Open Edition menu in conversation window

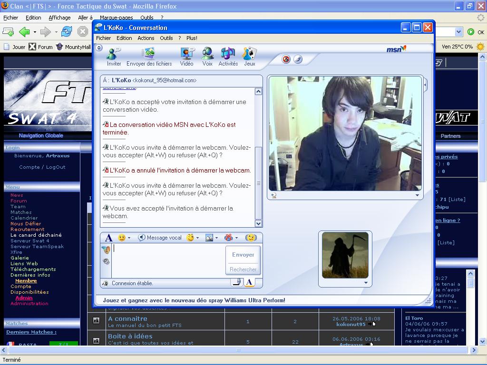tap(124, 38)
